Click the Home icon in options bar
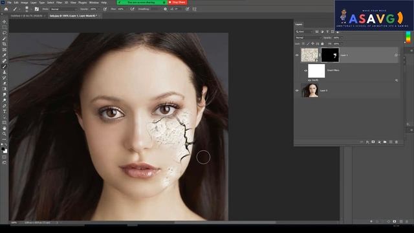Viewport: 414px width, 233px height. (6, 9)
